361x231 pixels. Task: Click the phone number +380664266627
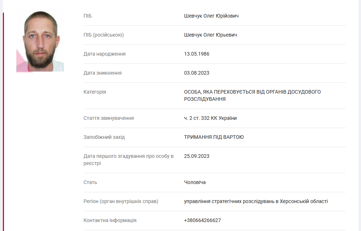point(202,220)
